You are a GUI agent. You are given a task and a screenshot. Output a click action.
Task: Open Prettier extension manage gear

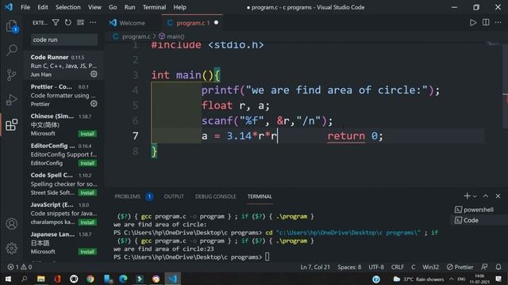(94, 104)
